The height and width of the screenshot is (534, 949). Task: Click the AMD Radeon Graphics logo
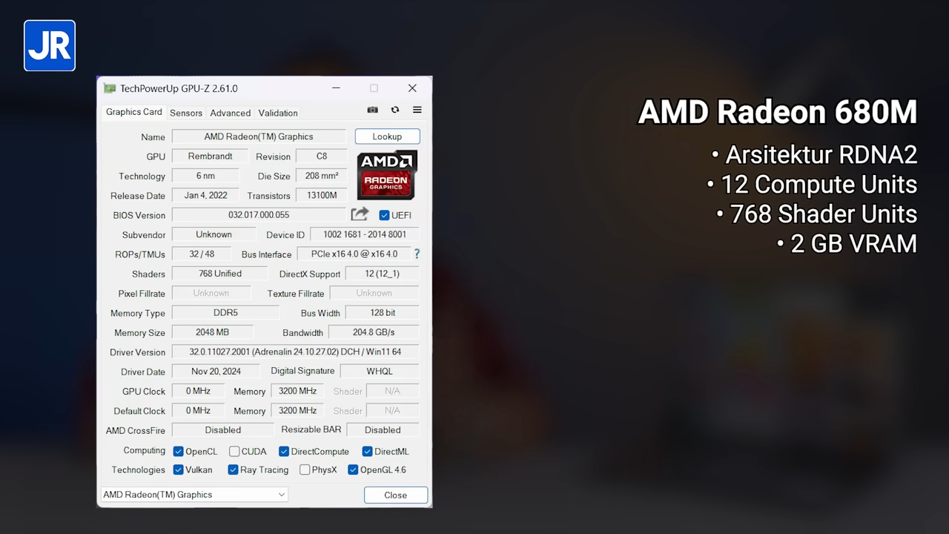pyautogui.click(x=386, y=175)
